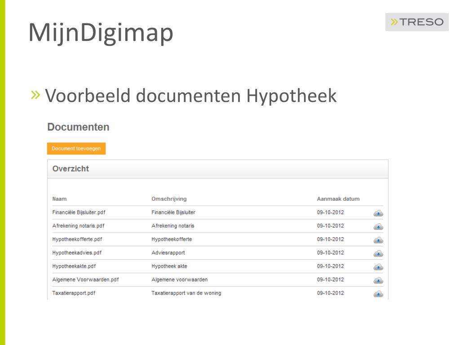Select description Adviesrapport
The width and height of the screenshot is (460, 345).
(x=168, y=253)
